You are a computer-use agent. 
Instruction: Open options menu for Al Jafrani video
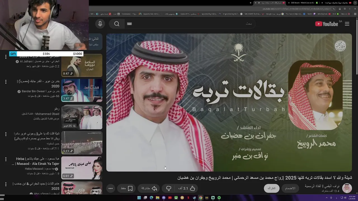[x=6, y=57]
